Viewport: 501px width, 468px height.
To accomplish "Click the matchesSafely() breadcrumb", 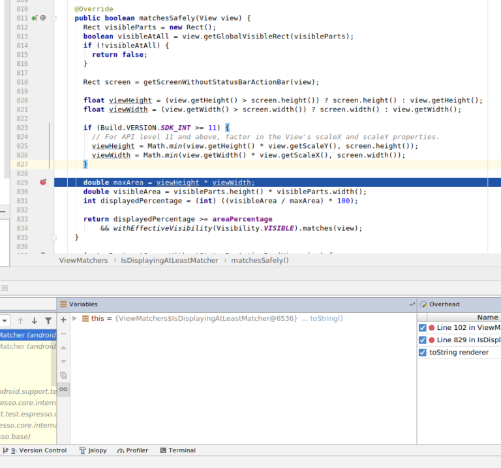I will point(260,260).
